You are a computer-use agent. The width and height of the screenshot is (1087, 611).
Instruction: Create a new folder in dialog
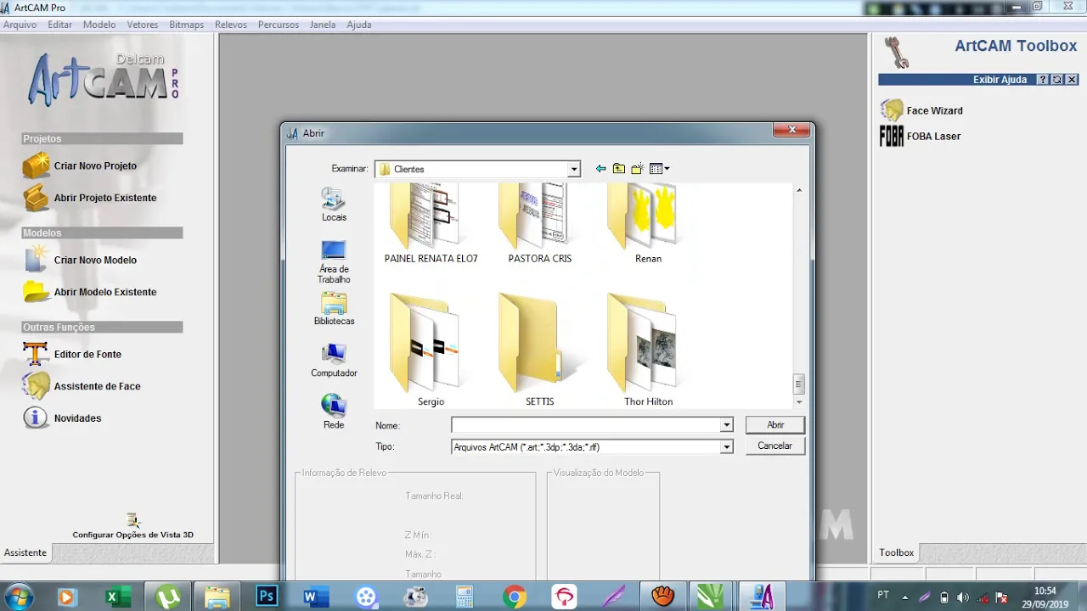637,169
